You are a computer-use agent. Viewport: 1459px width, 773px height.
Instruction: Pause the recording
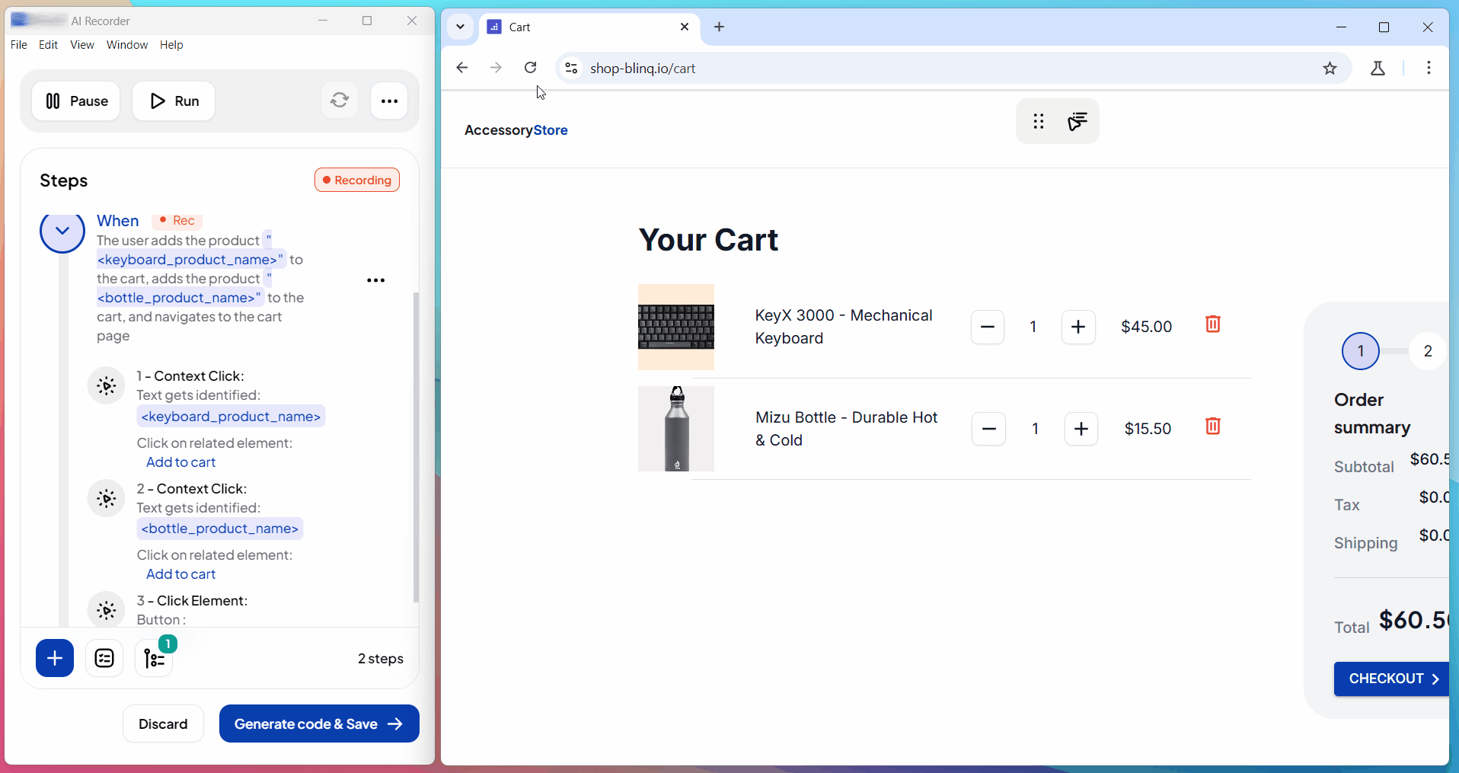click(76, 101)
